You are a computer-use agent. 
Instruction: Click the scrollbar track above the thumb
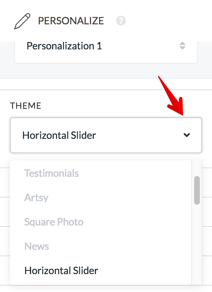click(x=197, y=168)
